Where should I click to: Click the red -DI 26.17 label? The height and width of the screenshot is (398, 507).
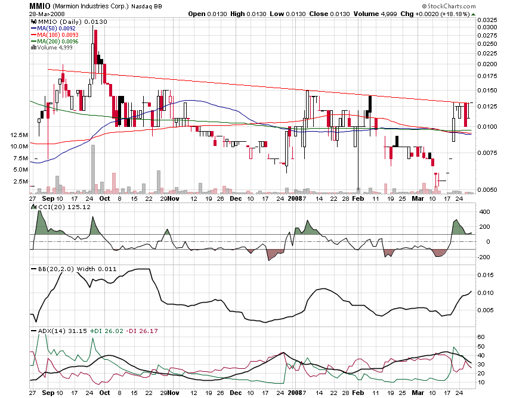141,331
